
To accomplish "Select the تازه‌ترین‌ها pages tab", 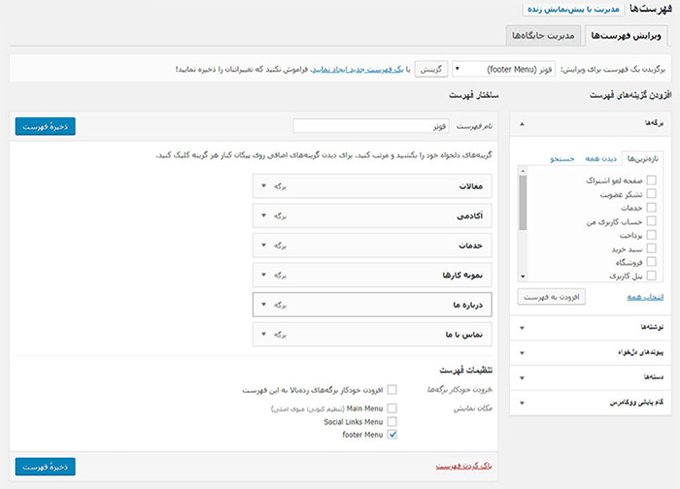I will 643,159.
